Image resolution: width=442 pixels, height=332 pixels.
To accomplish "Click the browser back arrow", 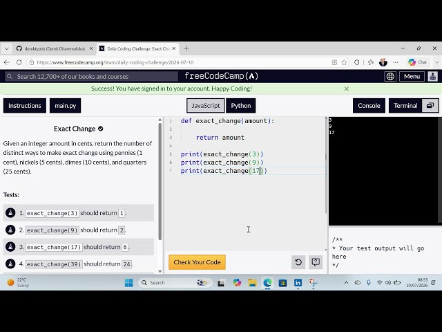I will 7,62.
